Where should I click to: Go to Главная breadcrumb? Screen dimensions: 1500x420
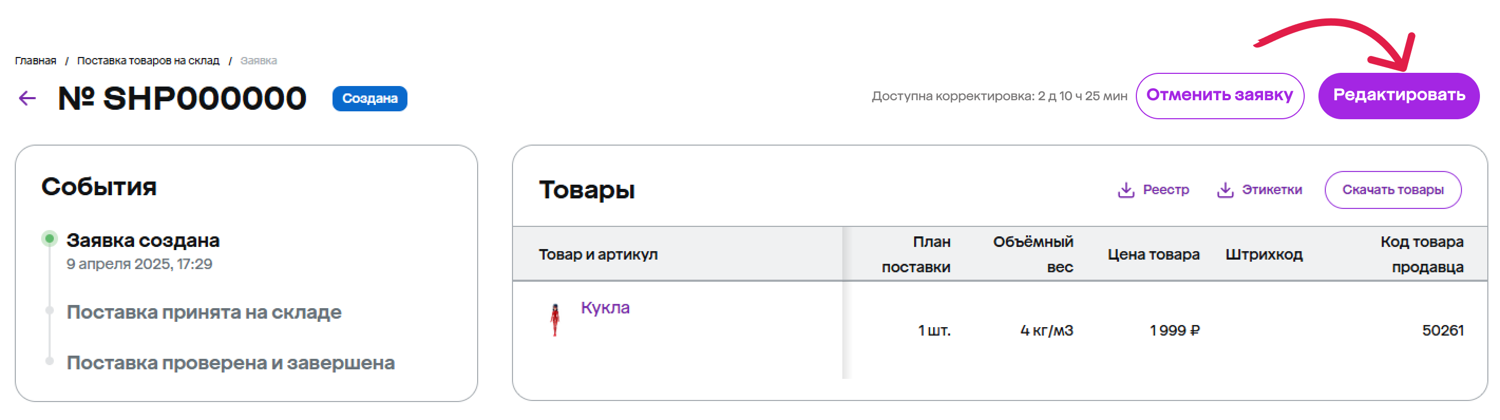pyautogui.click(x=35, y=61)
